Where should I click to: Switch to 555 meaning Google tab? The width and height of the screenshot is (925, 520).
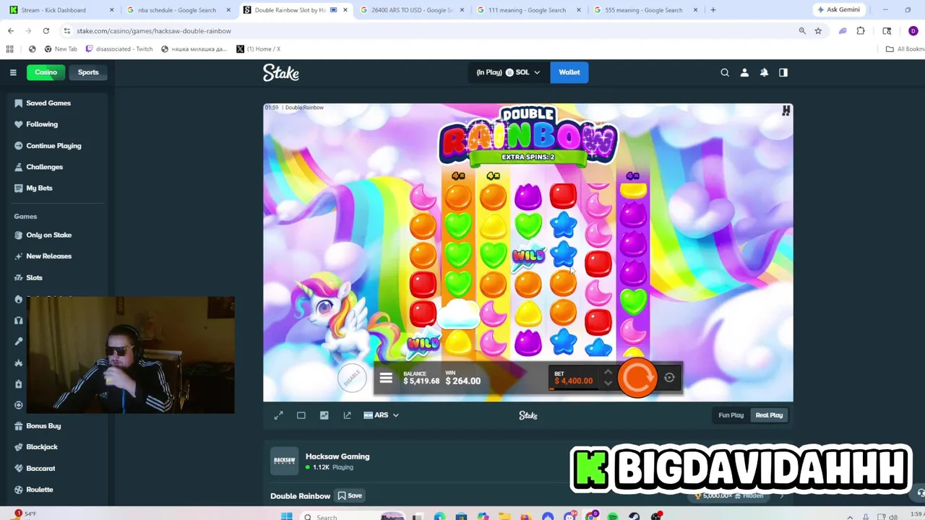[645, 10]
